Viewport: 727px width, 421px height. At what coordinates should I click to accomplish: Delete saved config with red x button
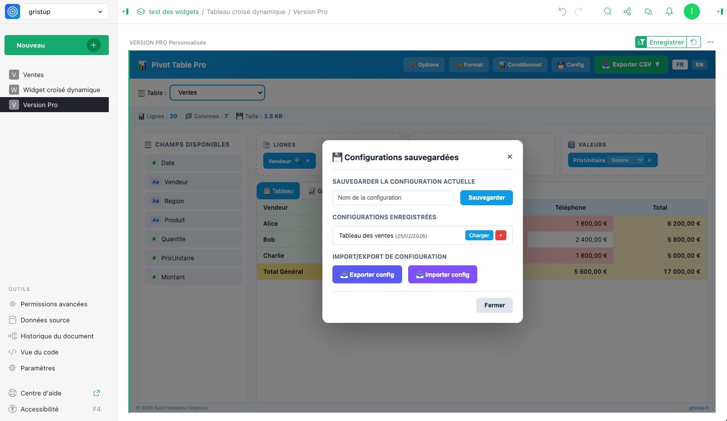[500, 235]
